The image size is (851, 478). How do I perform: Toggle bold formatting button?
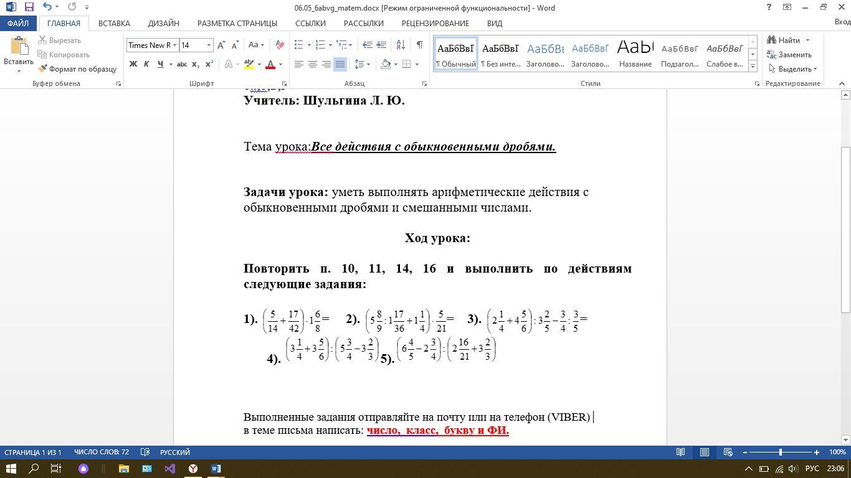(x=133, y=64)
